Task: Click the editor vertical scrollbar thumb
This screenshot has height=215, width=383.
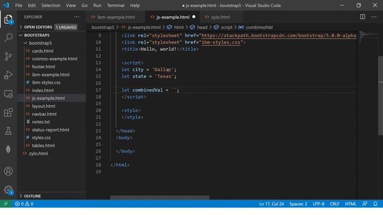Action: coord(381,96)
